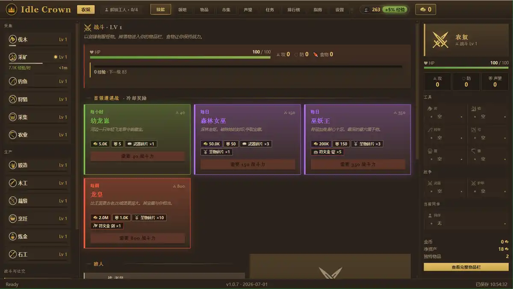Select the 木工 carpentry skill icon
This screenshot has width=513, height=289.
click(x=12, y=183)
